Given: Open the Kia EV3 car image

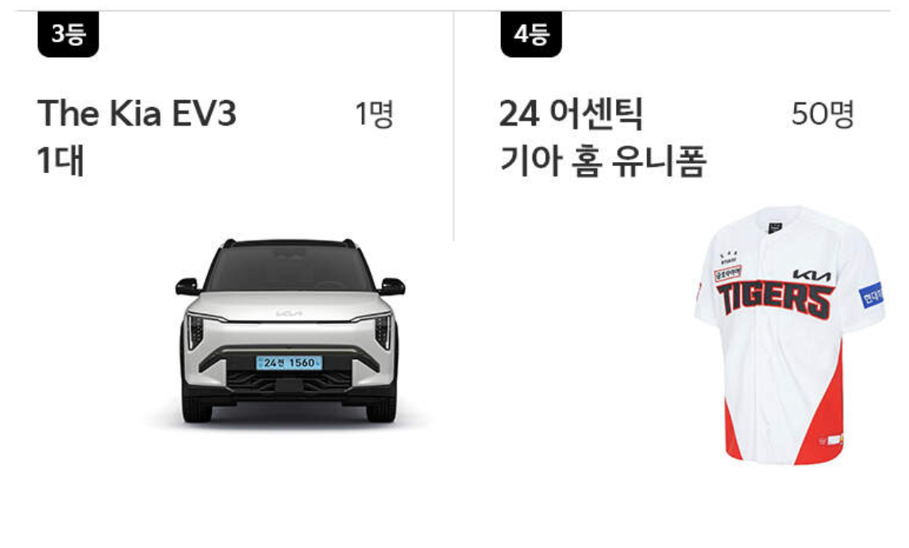Looking at the screenshot, I should pyautogui.click(x=290, y=331).
